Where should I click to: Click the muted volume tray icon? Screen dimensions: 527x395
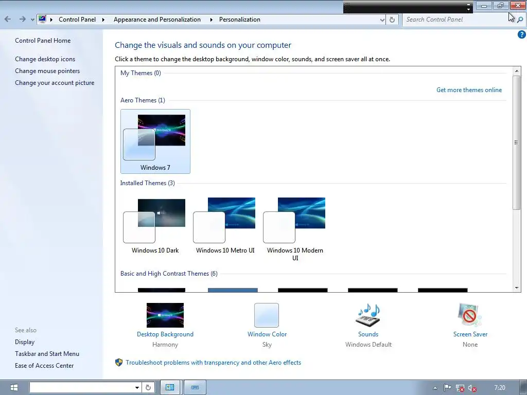[472, 388]
